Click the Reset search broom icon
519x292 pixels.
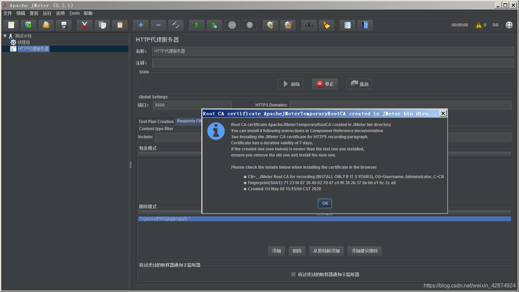click(x=327, y=25)
